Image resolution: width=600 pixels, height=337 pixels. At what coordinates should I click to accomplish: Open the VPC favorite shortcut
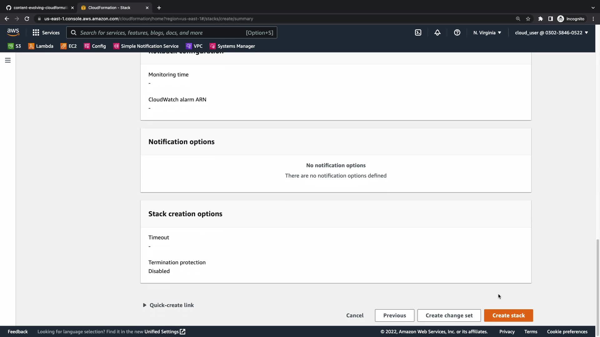(x=194, y=46)
